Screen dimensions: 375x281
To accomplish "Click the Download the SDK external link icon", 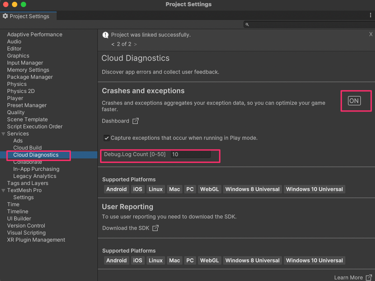I will (x=155, y=227).
